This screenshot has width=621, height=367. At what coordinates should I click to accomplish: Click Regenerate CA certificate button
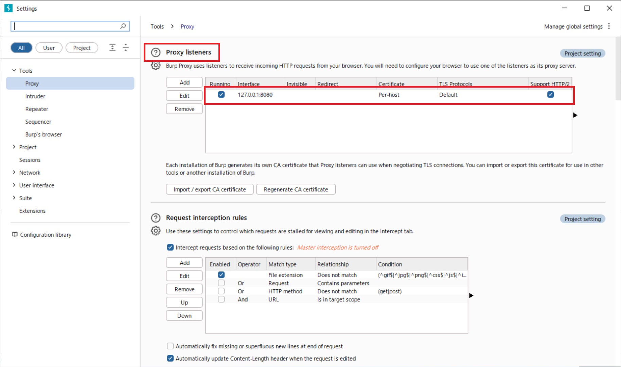point(296,189)
